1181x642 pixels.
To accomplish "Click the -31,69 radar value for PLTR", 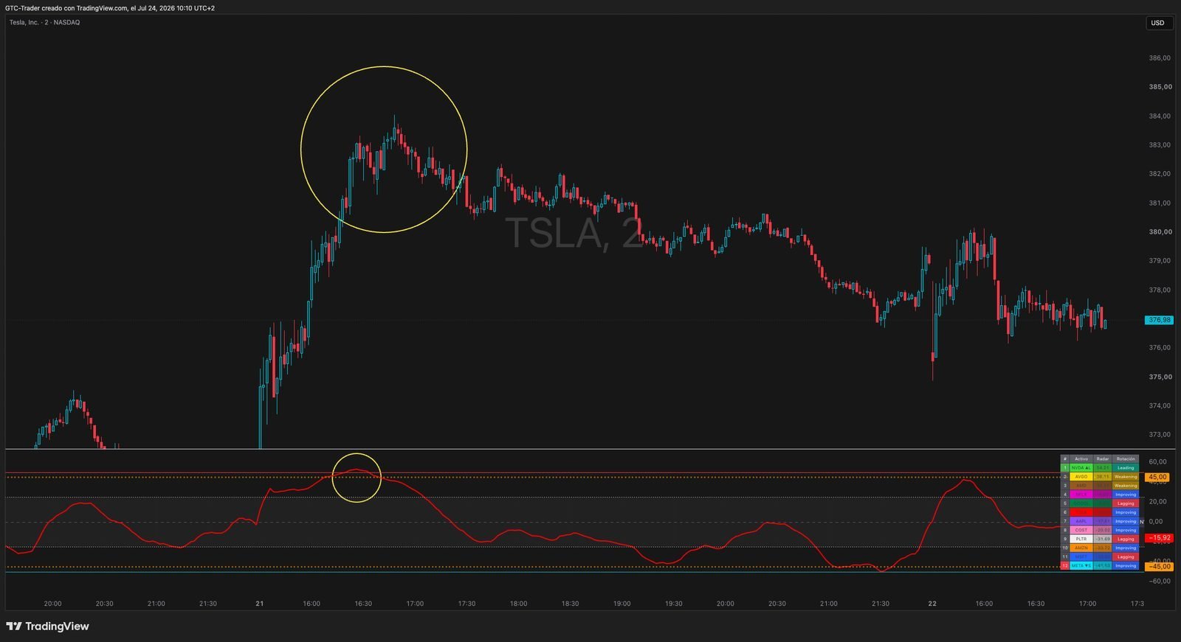I will 1103,539.
